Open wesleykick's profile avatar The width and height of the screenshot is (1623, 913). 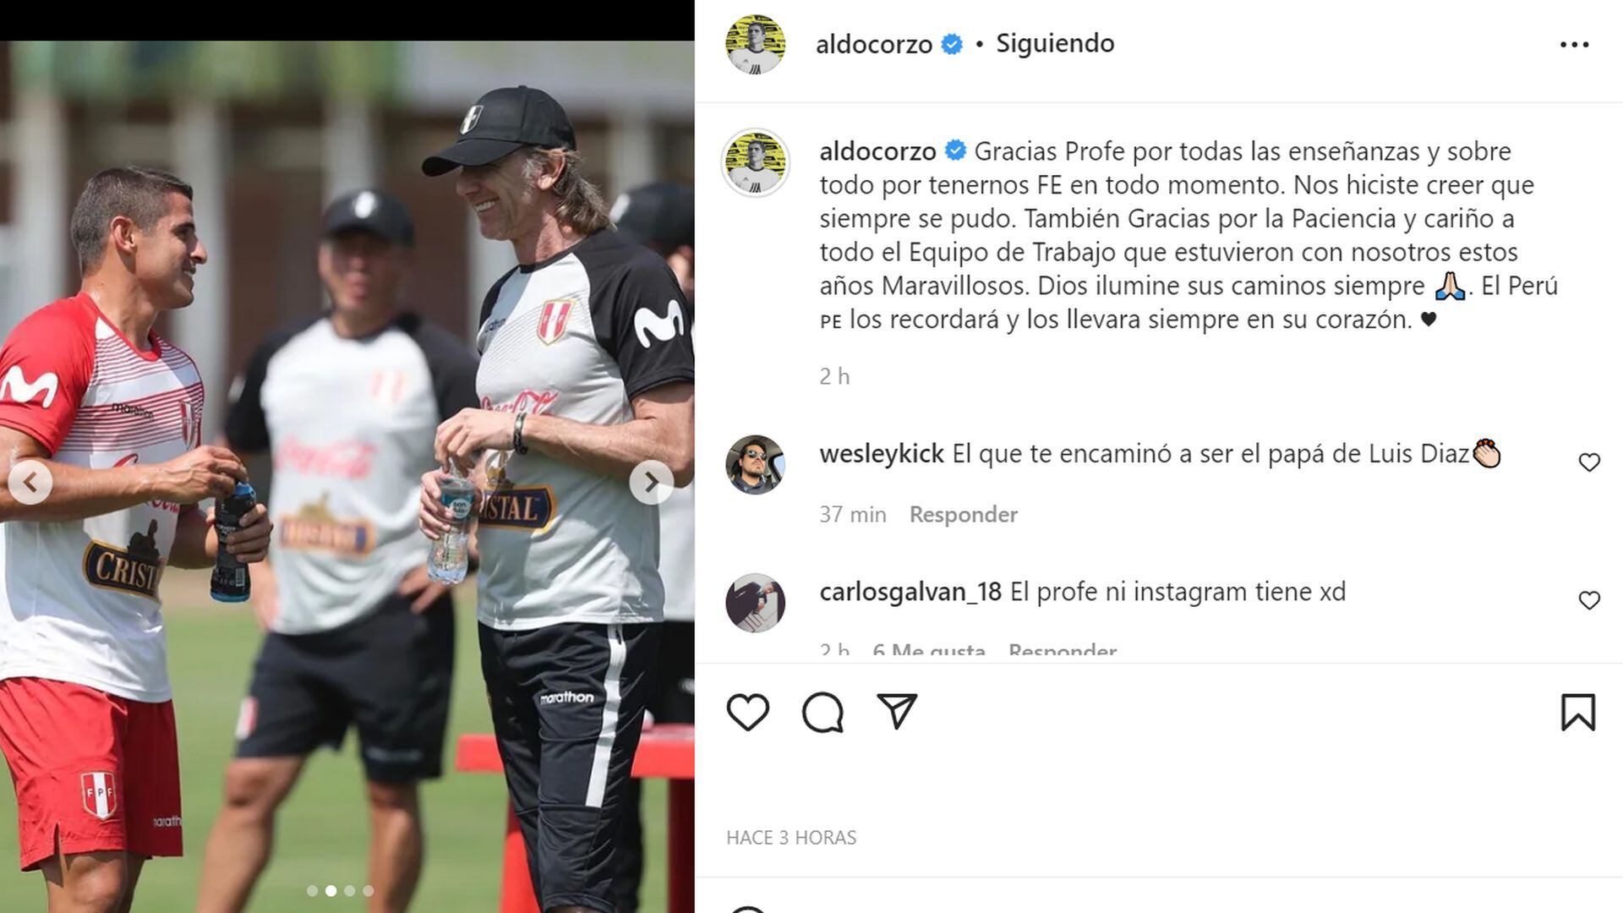pos(755,465)
